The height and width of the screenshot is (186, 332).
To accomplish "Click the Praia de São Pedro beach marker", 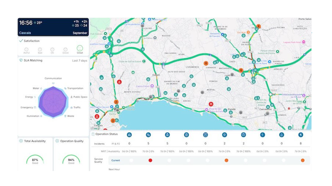I will coord(207,109).
